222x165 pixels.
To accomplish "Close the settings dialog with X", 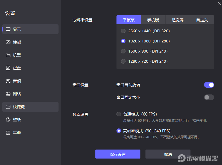I will point(219,4).
